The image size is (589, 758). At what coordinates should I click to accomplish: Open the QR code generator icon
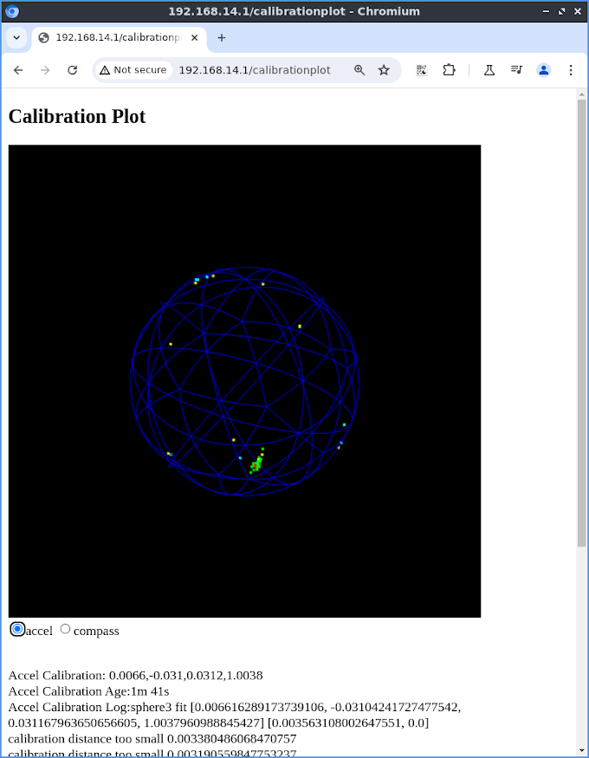422,70
